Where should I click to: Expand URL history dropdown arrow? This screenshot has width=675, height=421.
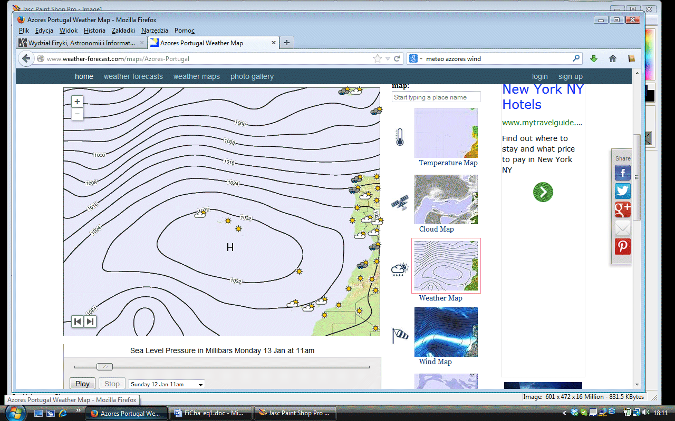pos(388,59)
